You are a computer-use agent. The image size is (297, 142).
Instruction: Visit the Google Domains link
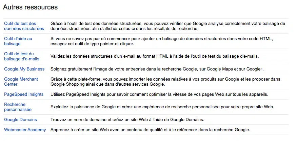20,119
